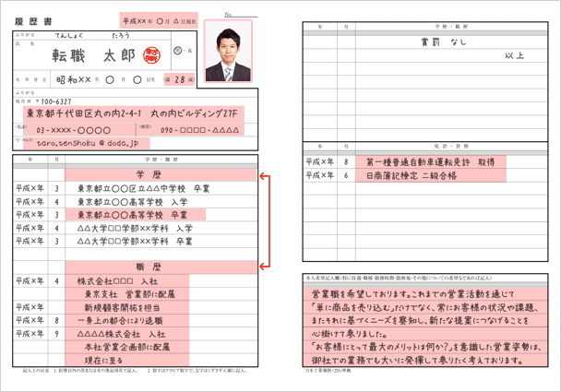The height and width of the screenshot is (392, 561).
Task: Click the red personal seal stamp
Action: point(155,55)
